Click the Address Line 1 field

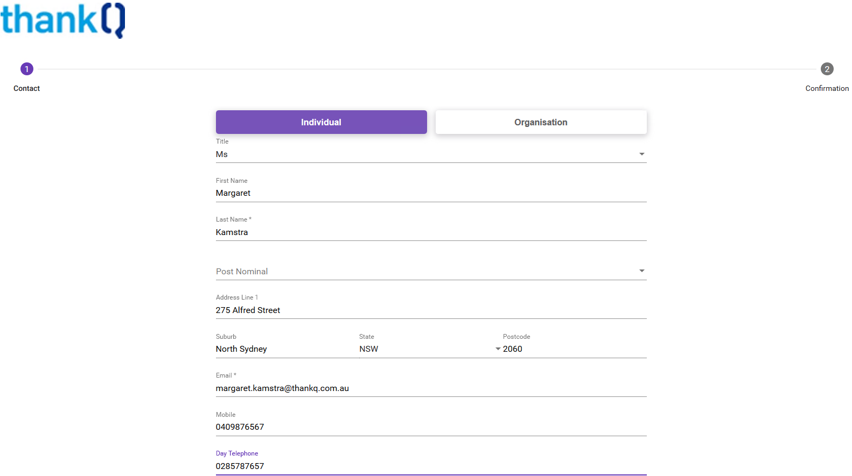click(431, 310)
